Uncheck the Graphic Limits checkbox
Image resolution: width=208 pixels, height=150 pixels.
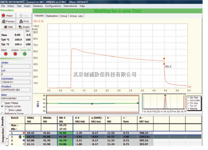pos(3,107)
